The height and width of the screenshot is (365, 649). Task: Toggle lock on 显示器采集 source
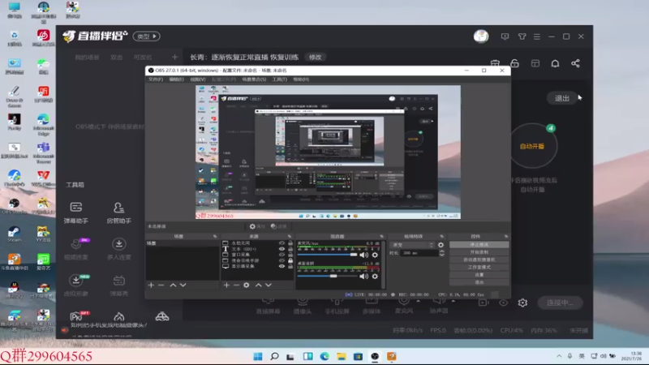(x=290, y=266)
